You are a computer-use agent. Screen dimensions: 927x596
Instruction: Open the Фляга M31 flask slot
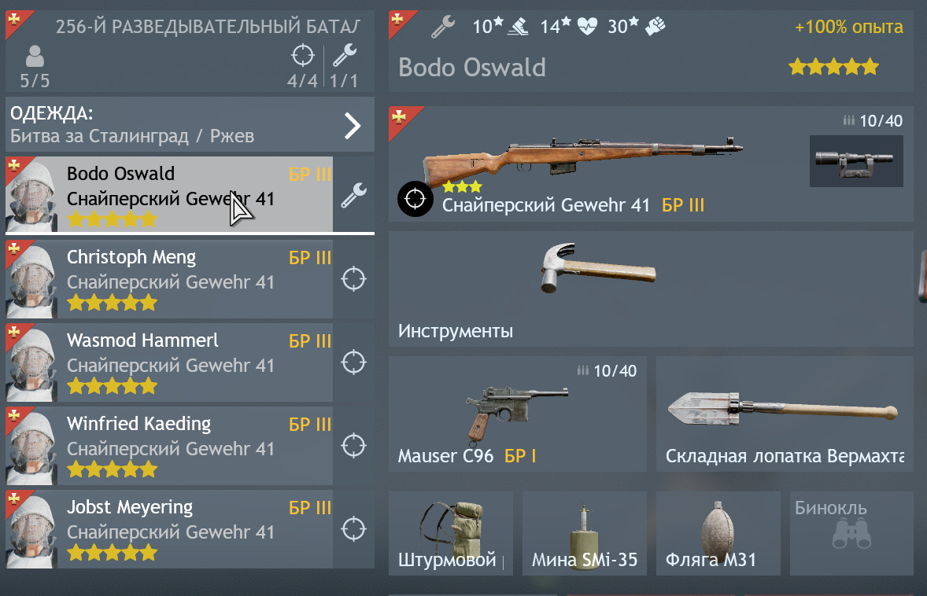(718, 533)
